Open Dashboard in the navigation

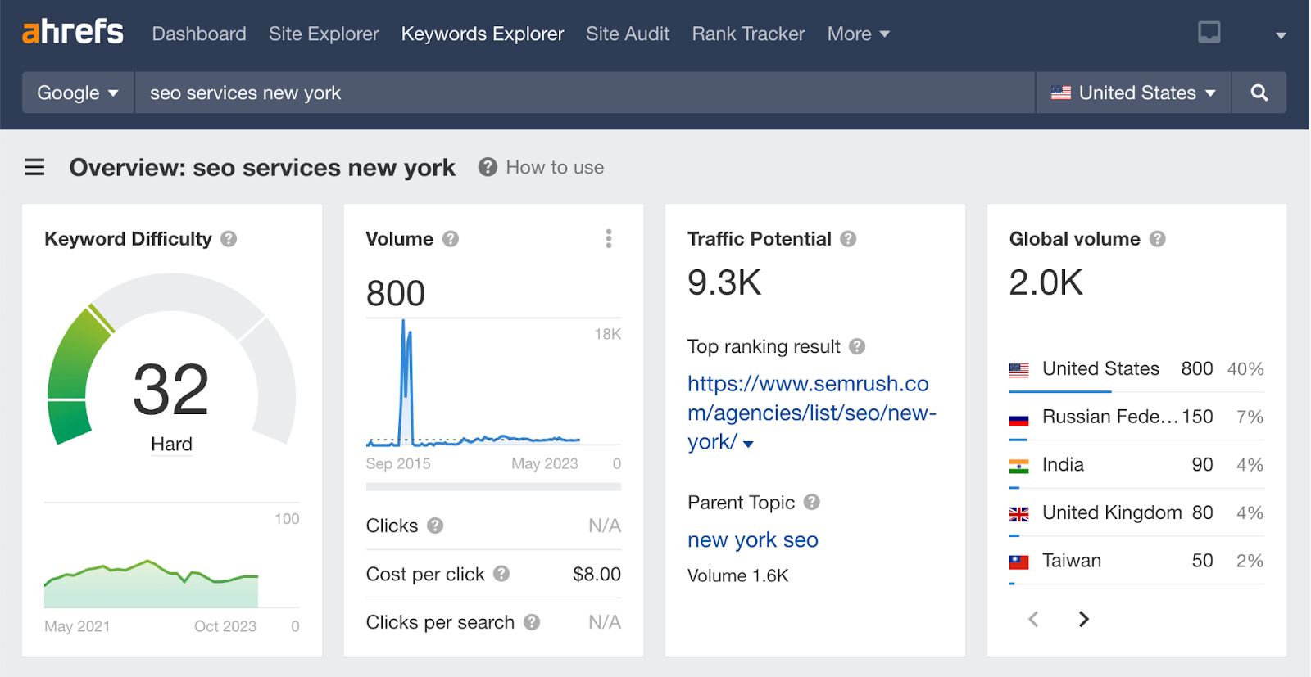pos(199,34)
